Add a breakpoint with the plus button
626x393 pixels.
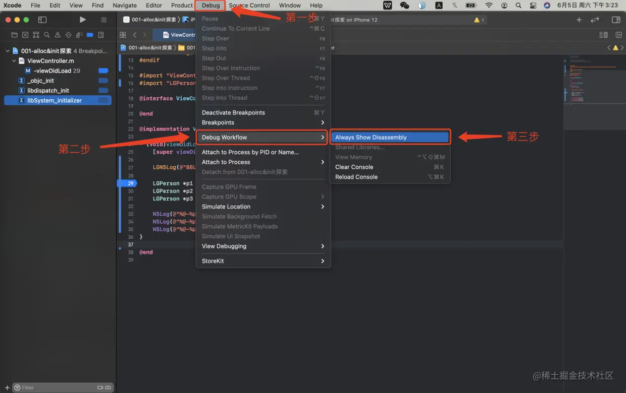[x=7, y=387]
